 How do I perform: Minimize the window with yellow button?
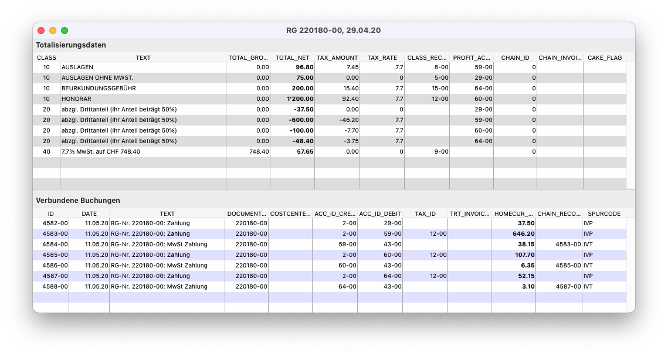click(53, 30)
